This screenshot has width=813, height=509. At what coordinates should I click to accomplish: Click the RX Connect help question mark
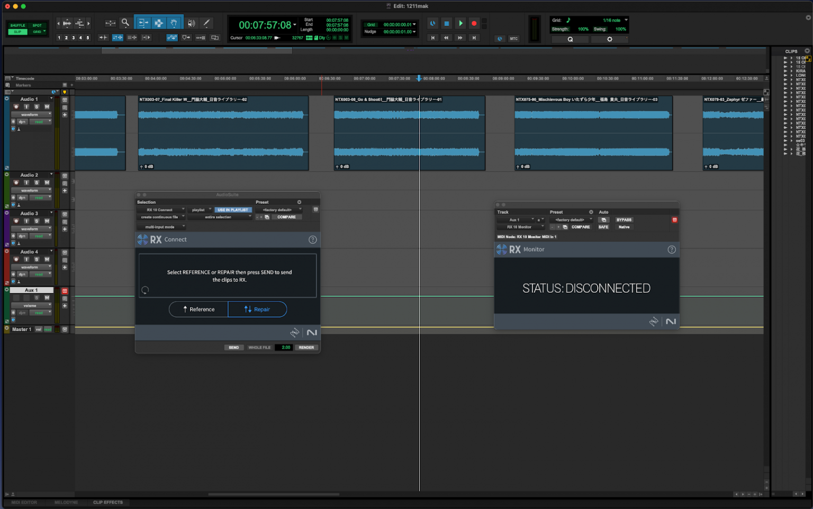point(312,239)
